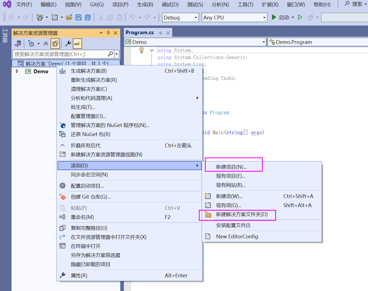Select 属性(R) in context menu
This screenshot has height=291, width=368.
[129, 275]
